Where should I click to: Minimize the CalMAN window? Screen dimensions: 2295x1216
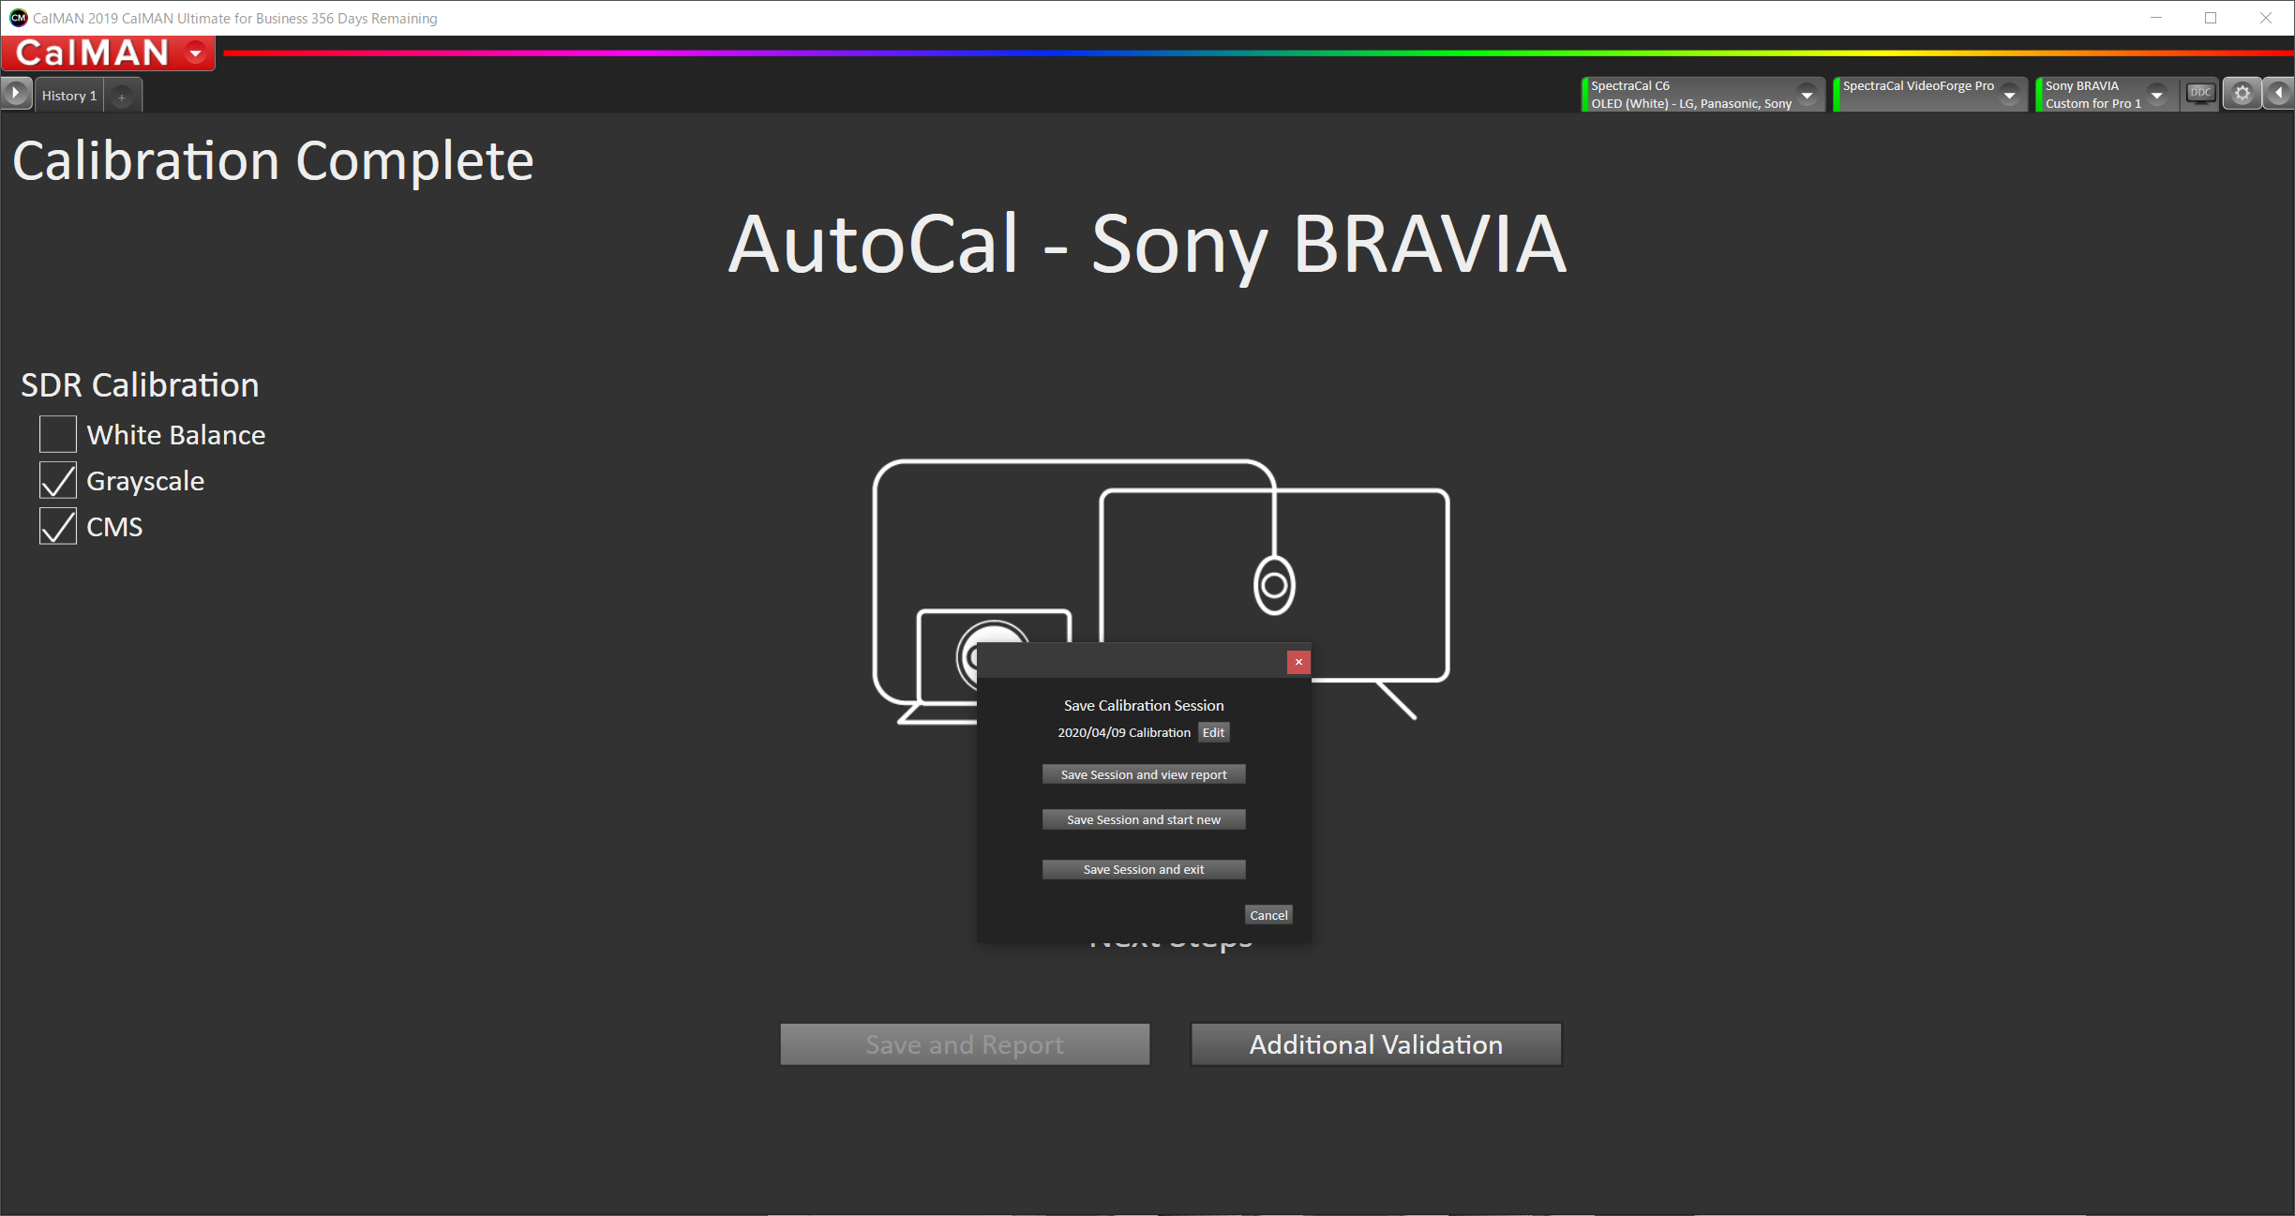[x=2156, y=18]
